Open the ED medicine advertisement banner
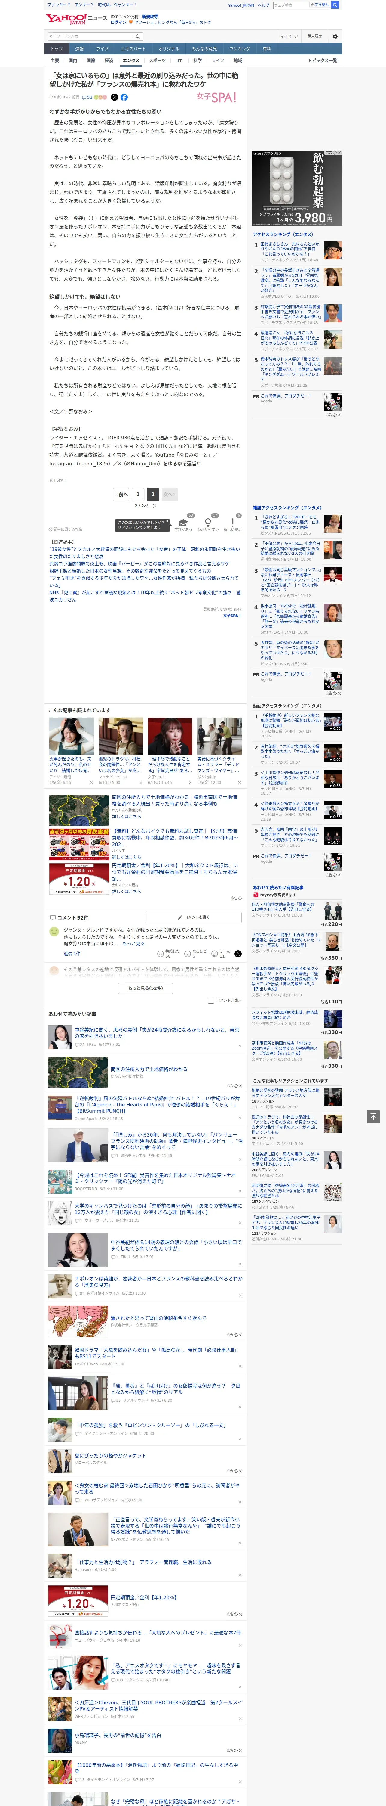 (296, 188)
